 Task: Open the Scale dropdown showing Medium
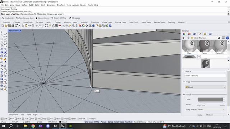point(215,115)
